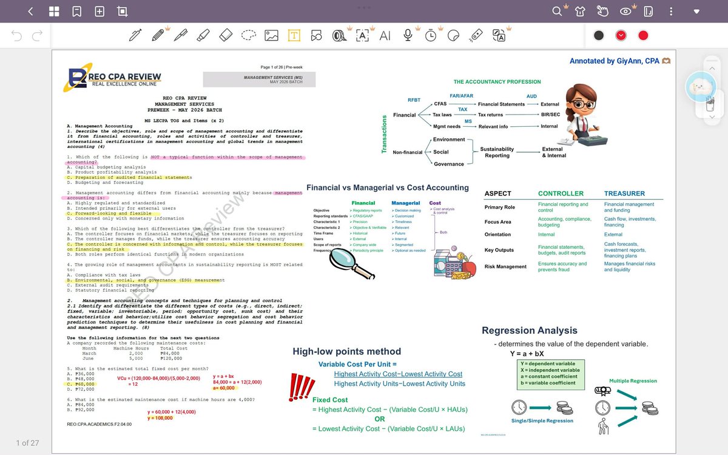Select the fountain pen tool
The image size is (728, 455).
click(135, 35)
